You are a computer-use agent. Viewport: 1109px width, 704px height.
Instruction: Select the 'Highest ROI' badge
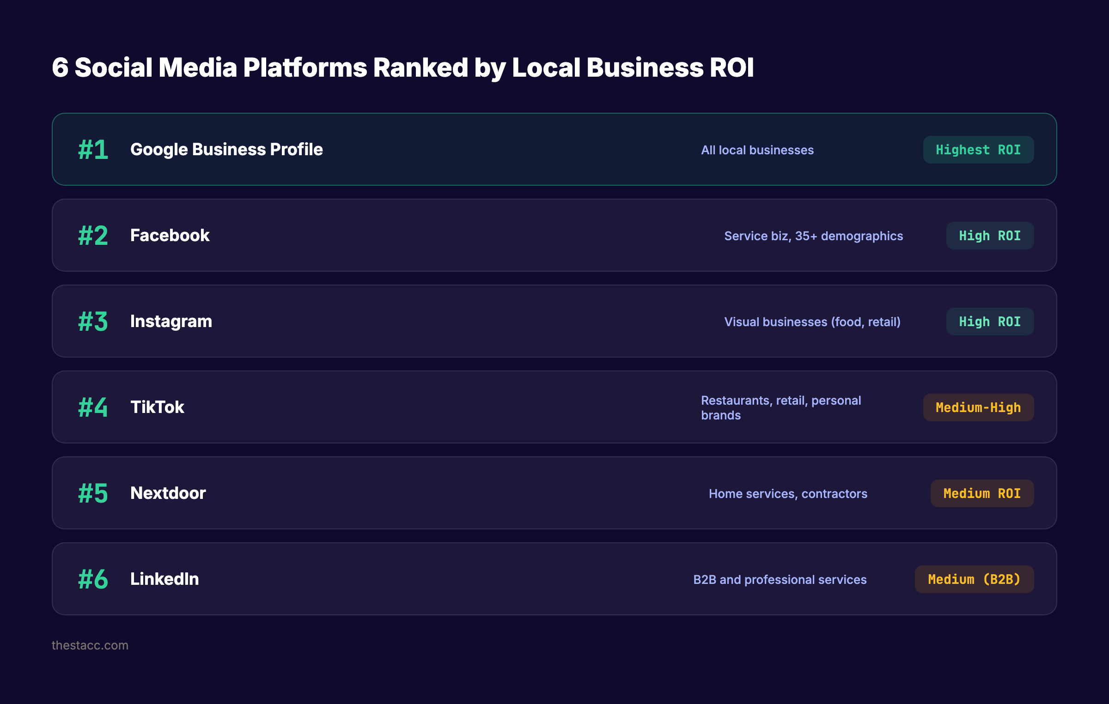coord(978,149)
